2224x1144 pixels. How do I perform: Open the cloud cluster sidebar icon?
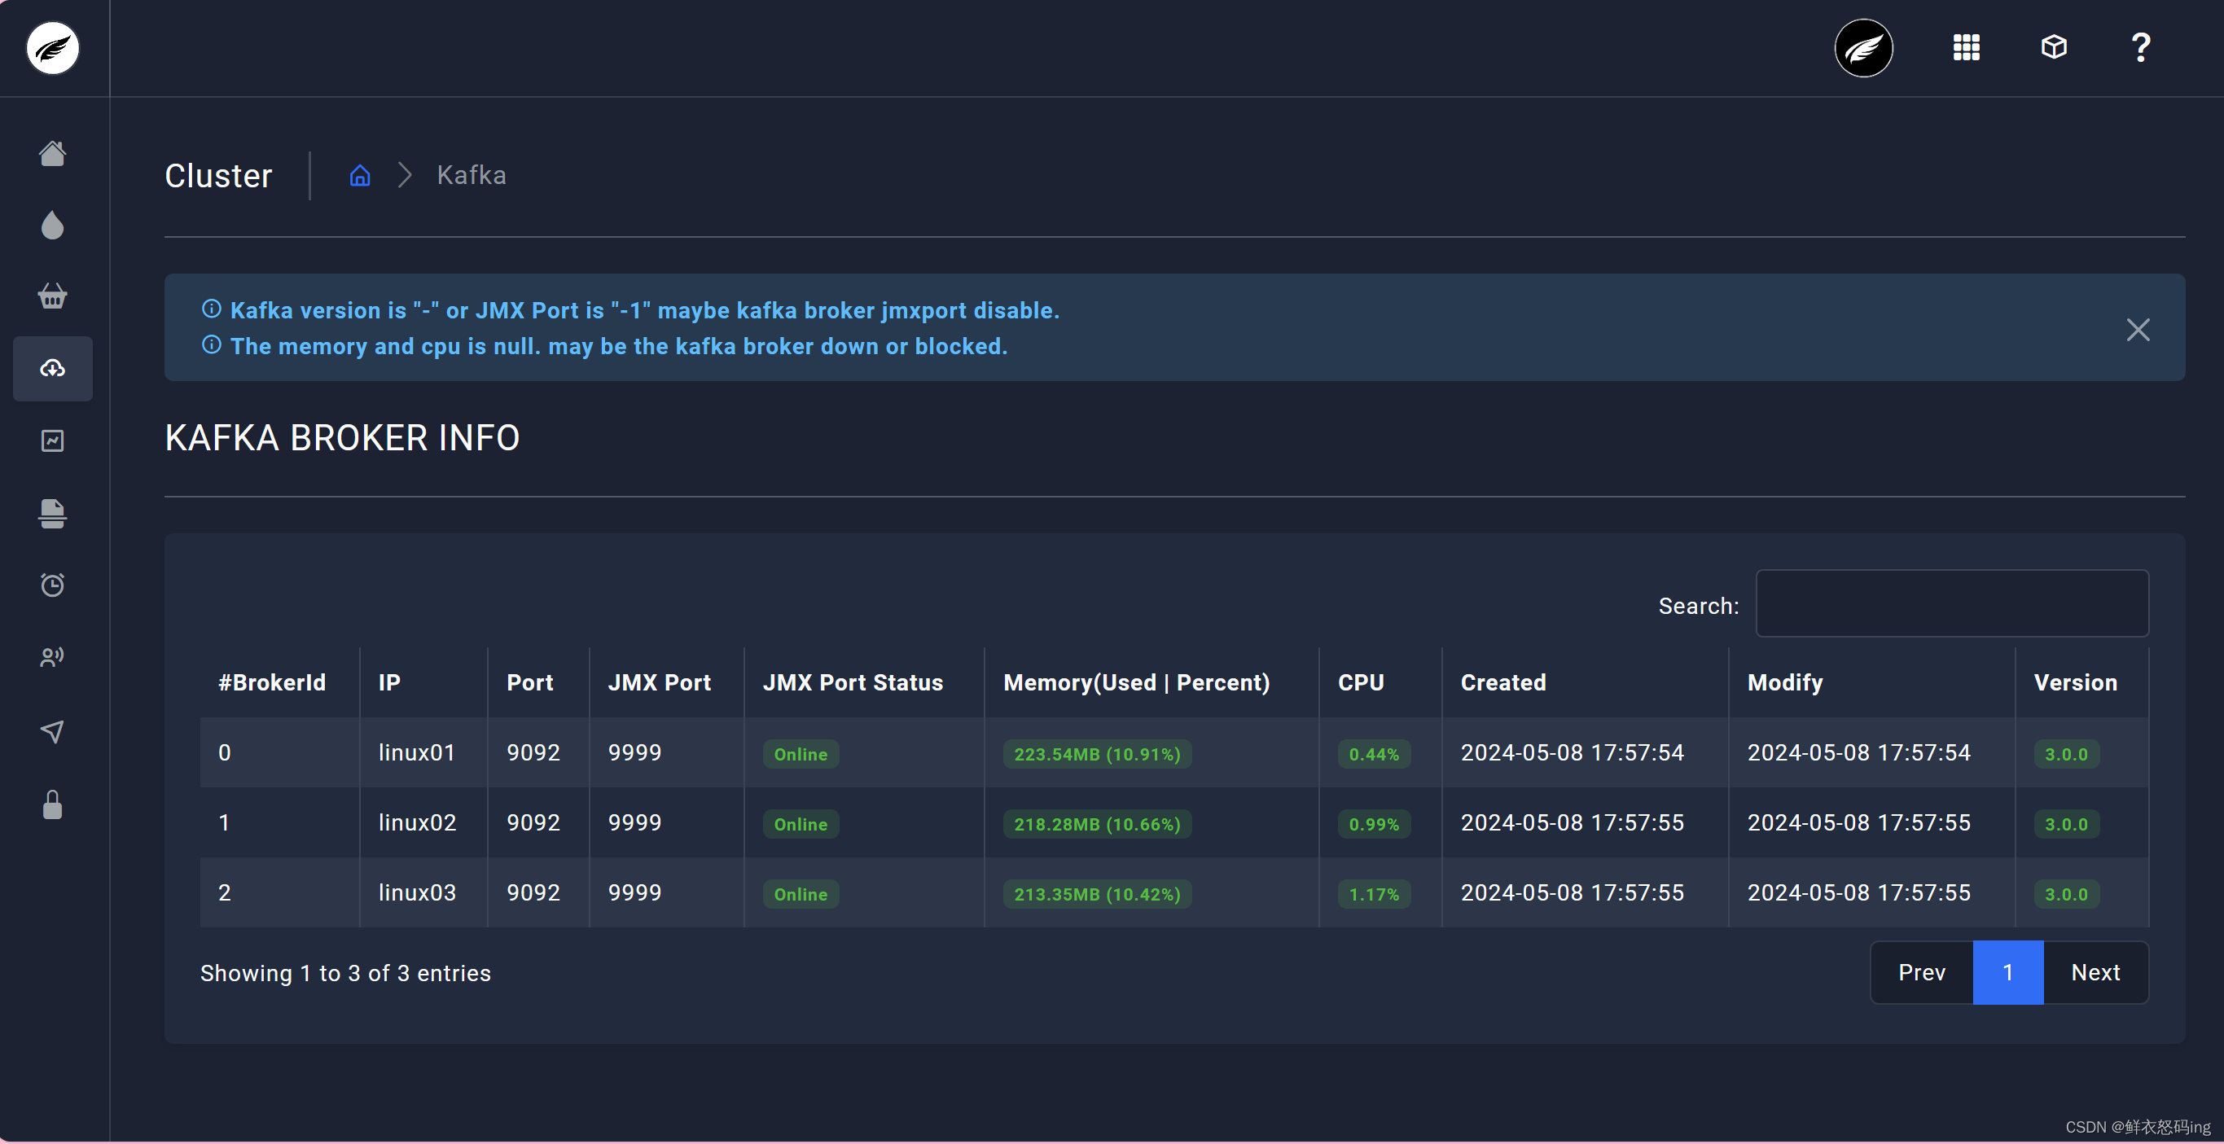[x=53, y=369]
